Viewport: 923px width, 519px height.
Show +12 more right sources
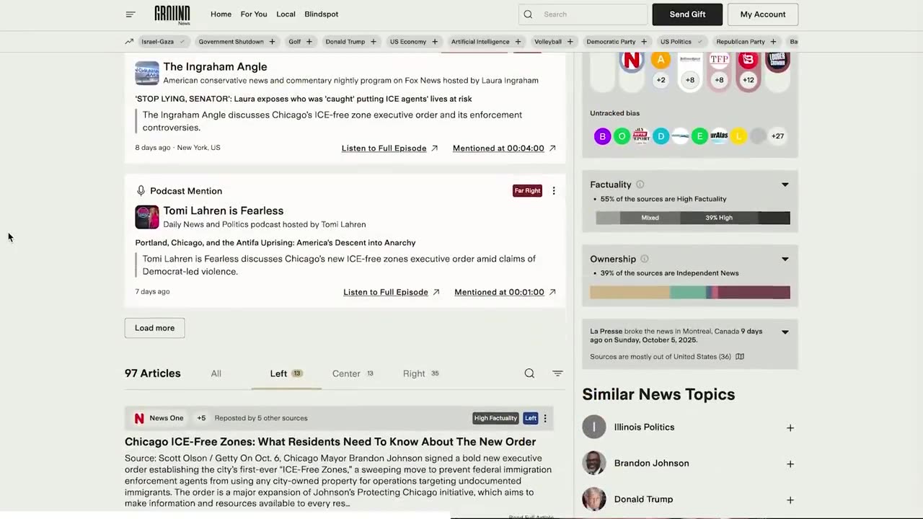click(748, 80)
